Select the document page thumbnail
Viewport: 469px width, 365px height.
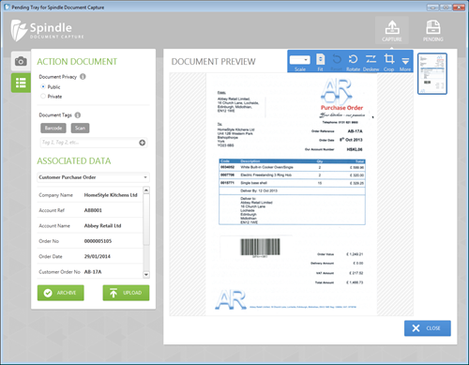[432, 73]
